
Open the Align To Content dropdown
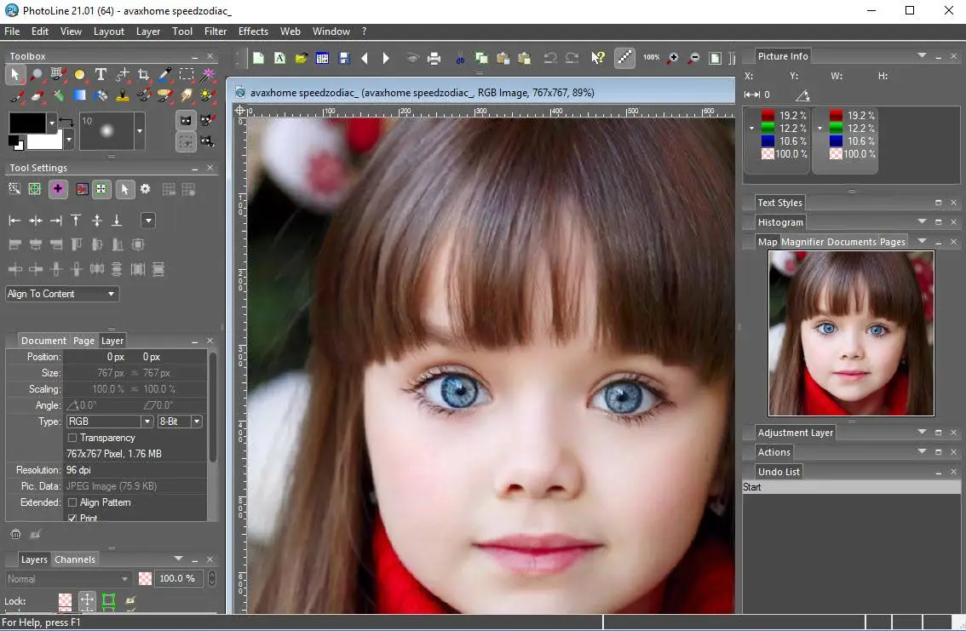point(62,294)
